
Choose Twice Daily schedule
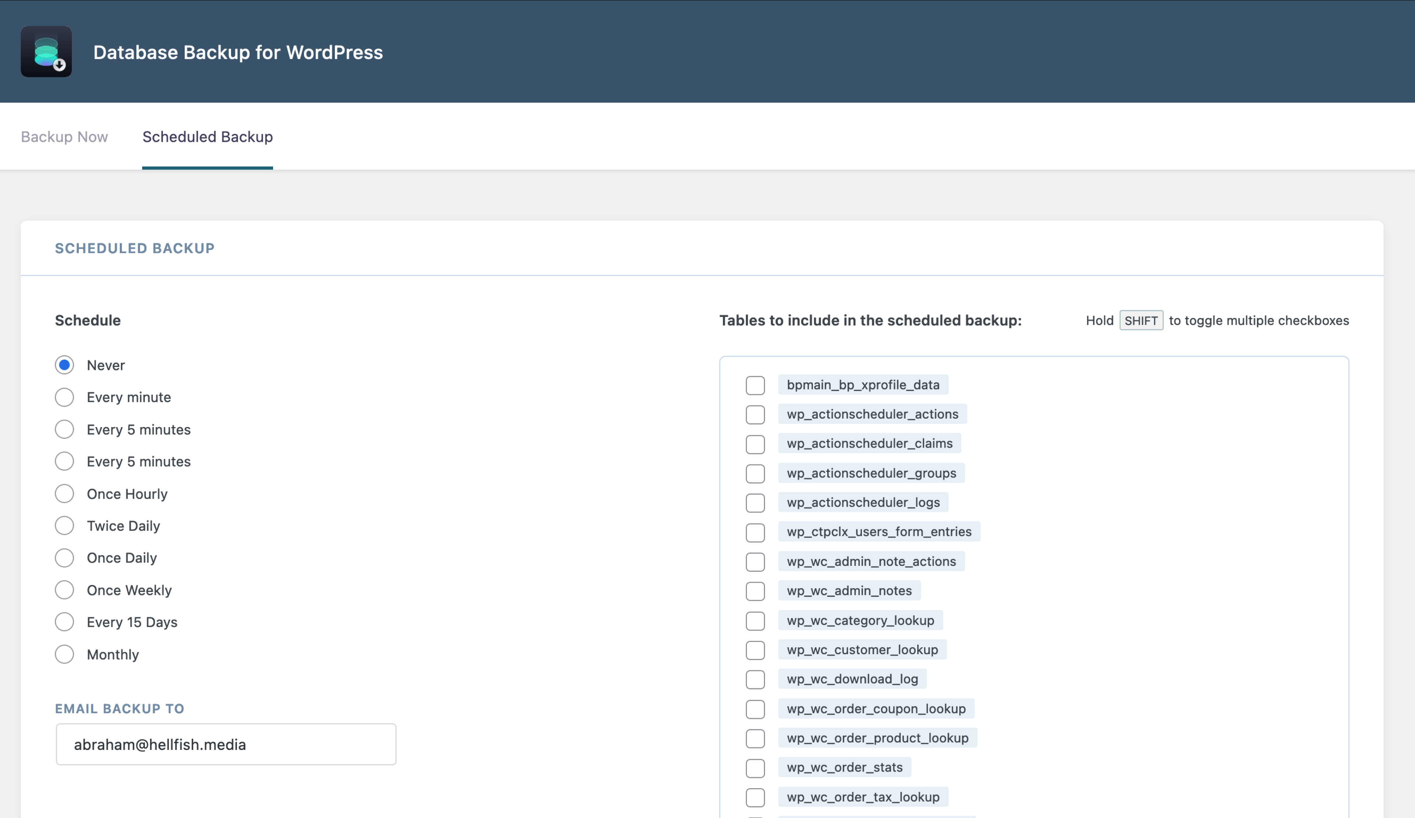64,526
